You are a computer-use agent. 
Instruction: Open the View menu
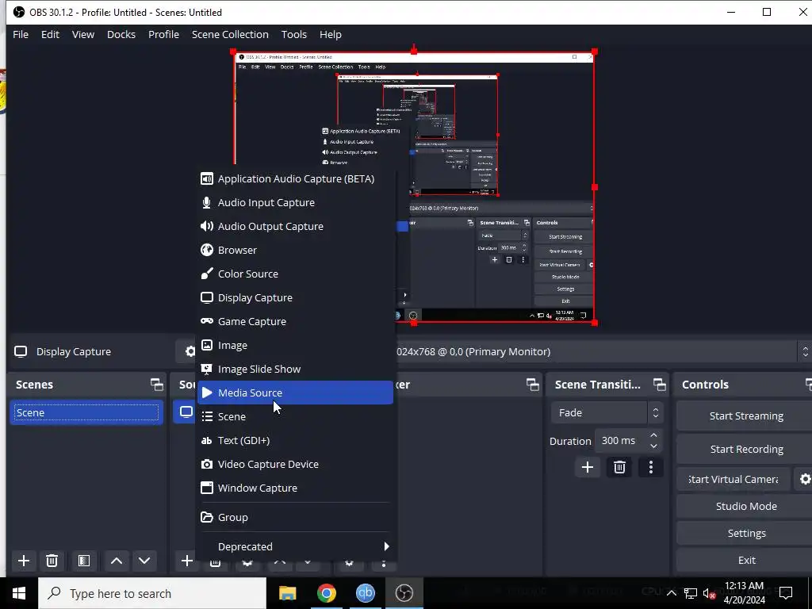pos(82,34)
